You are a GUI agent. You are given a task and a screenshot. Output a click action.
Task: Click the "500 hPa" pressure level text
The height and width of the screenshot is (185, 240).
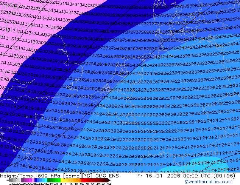point(50,176)
